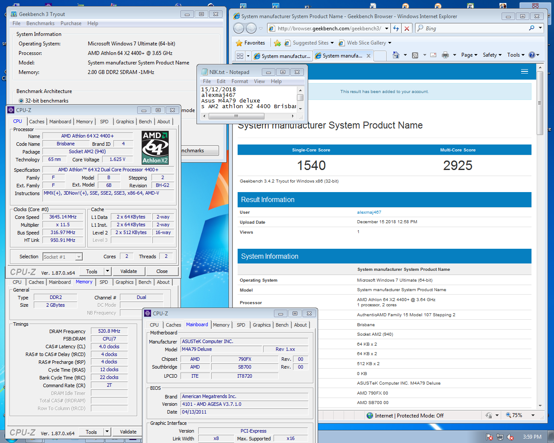Viewport: 554px width, 443px height.
Task: Click the muted volume tray icon
Action: pos(510,437)
